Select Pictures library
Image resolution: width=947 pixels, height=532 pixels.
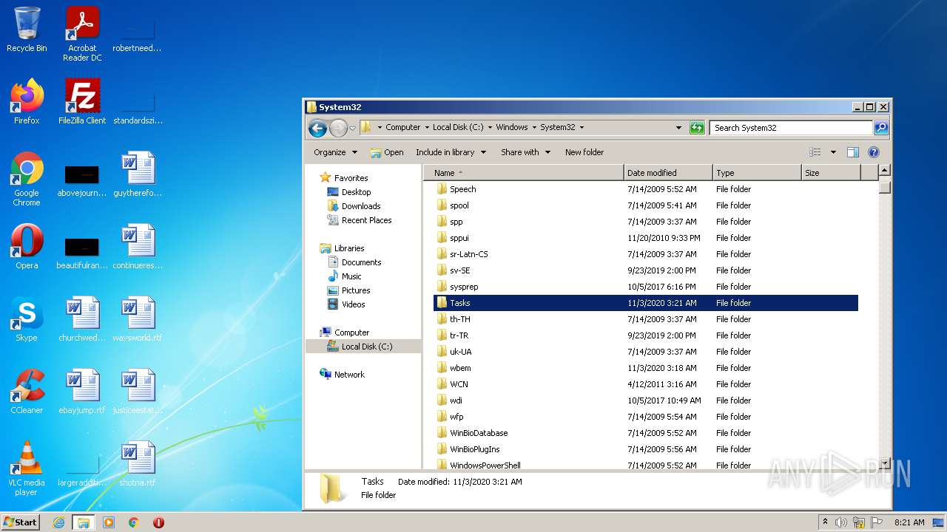point(356,290)
